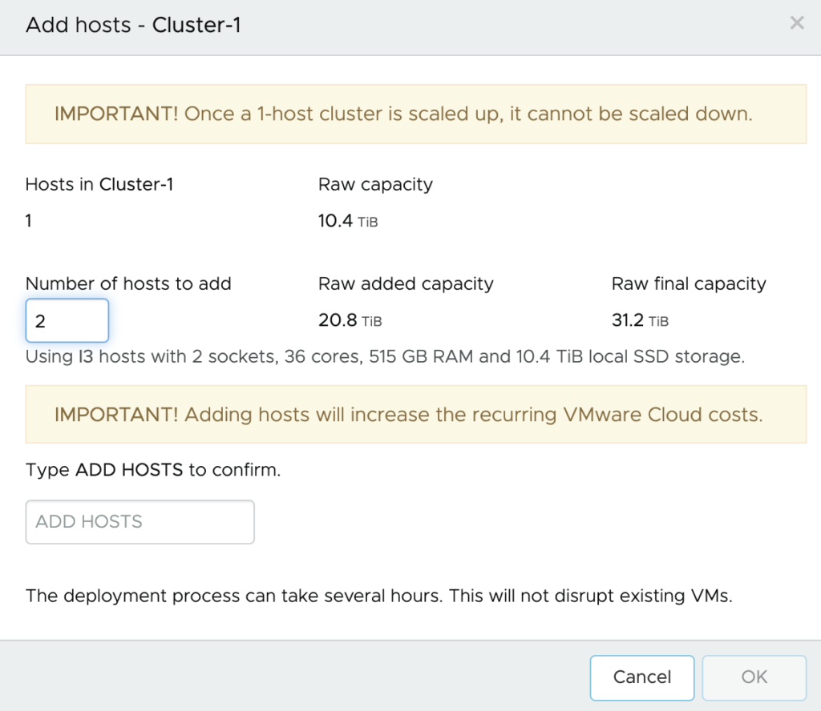821x711 pixels.
Task: Click the 'Raw added capacity' label
Action: [406, 284]
